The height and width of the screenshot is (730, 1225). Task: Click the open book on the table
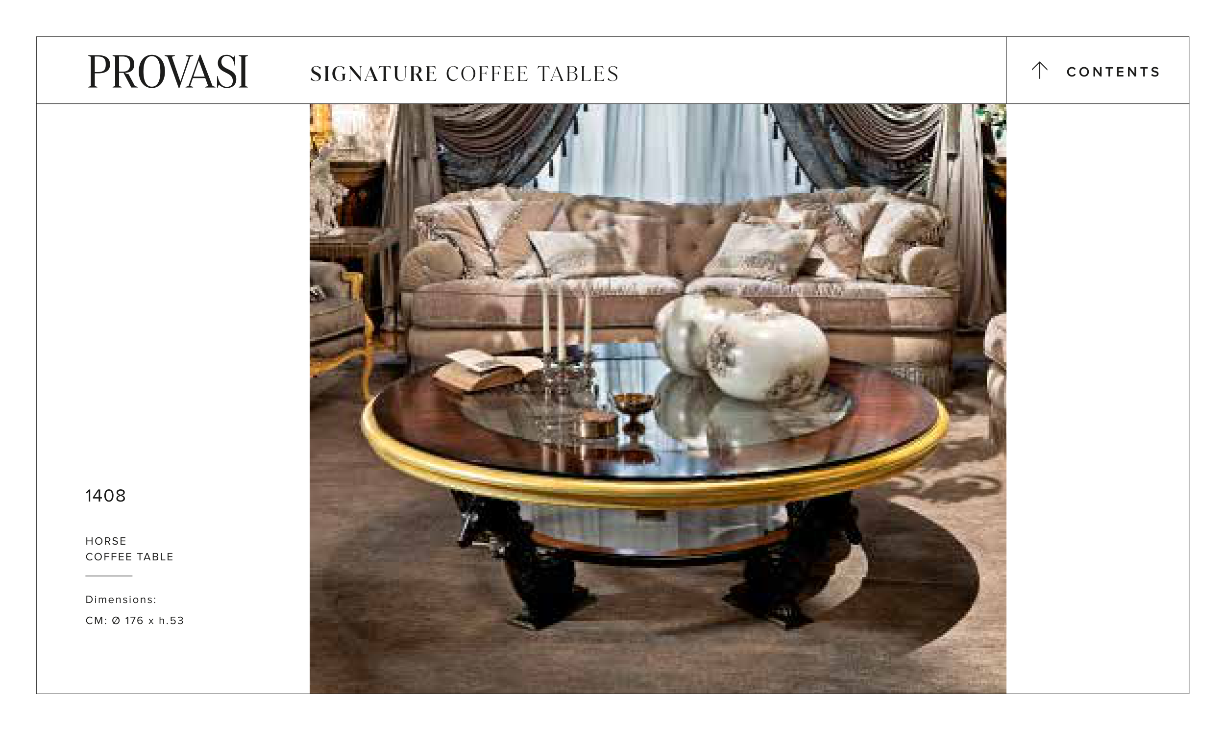(489, 370)
